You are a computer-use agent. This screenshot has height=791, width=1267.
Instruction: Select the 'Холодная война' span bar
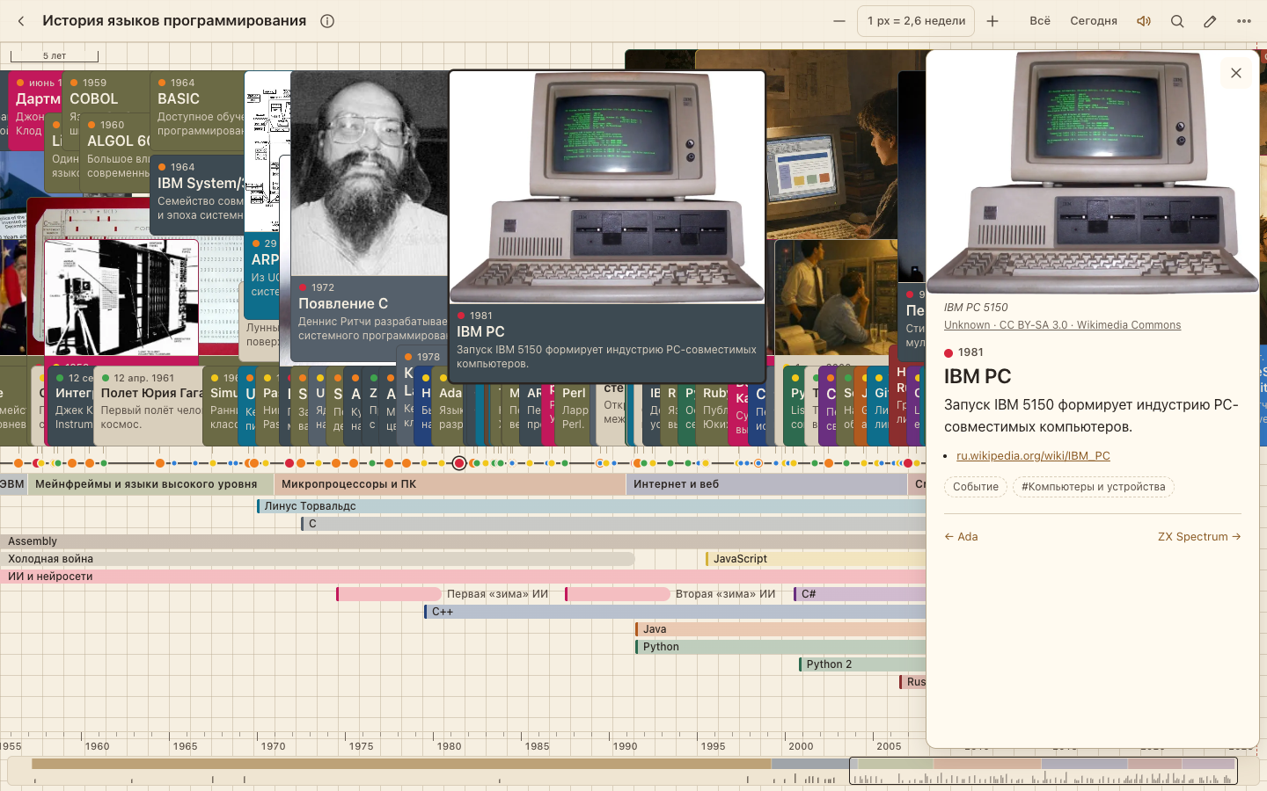tap(317, 559)
